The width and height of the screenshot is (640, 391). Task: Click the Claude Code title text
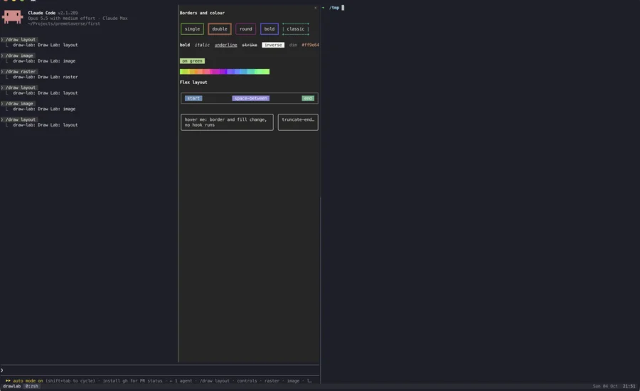[42, 13]
